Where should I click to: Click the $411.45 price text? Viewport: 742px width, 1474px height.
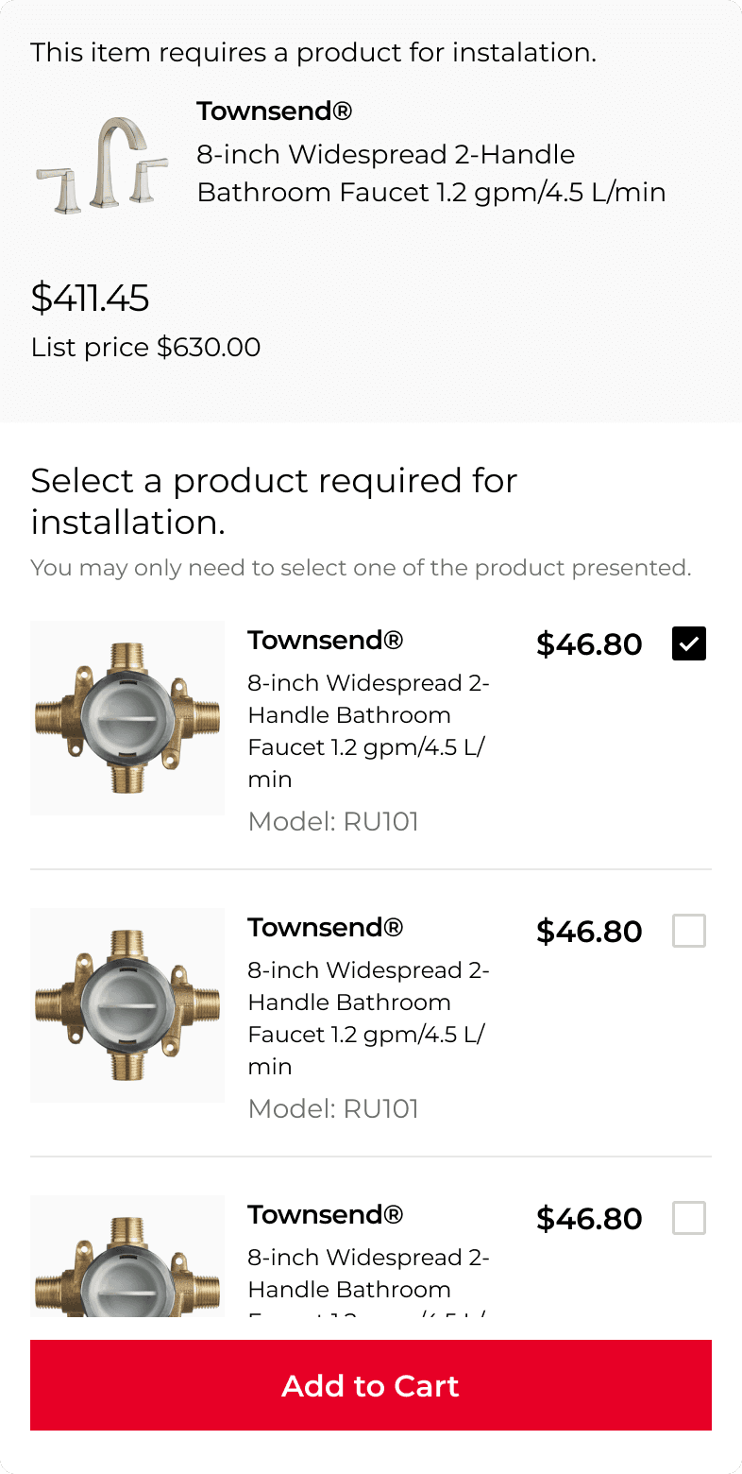pyautogui.click(x=91, y=299)
